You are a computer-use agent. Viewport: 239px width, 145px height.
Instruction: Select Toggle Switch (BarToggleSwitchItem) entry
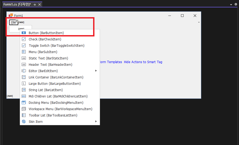coord(60,45)
